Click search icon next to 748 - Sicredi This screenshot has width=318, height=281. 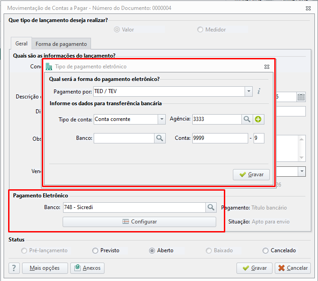(211, 207)
